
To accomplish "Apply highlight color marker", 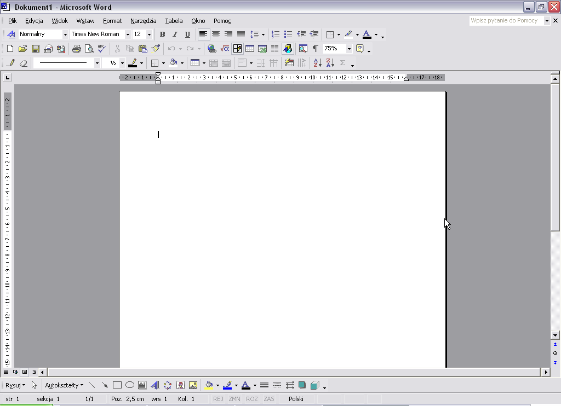I will click(x=348, y=34).
